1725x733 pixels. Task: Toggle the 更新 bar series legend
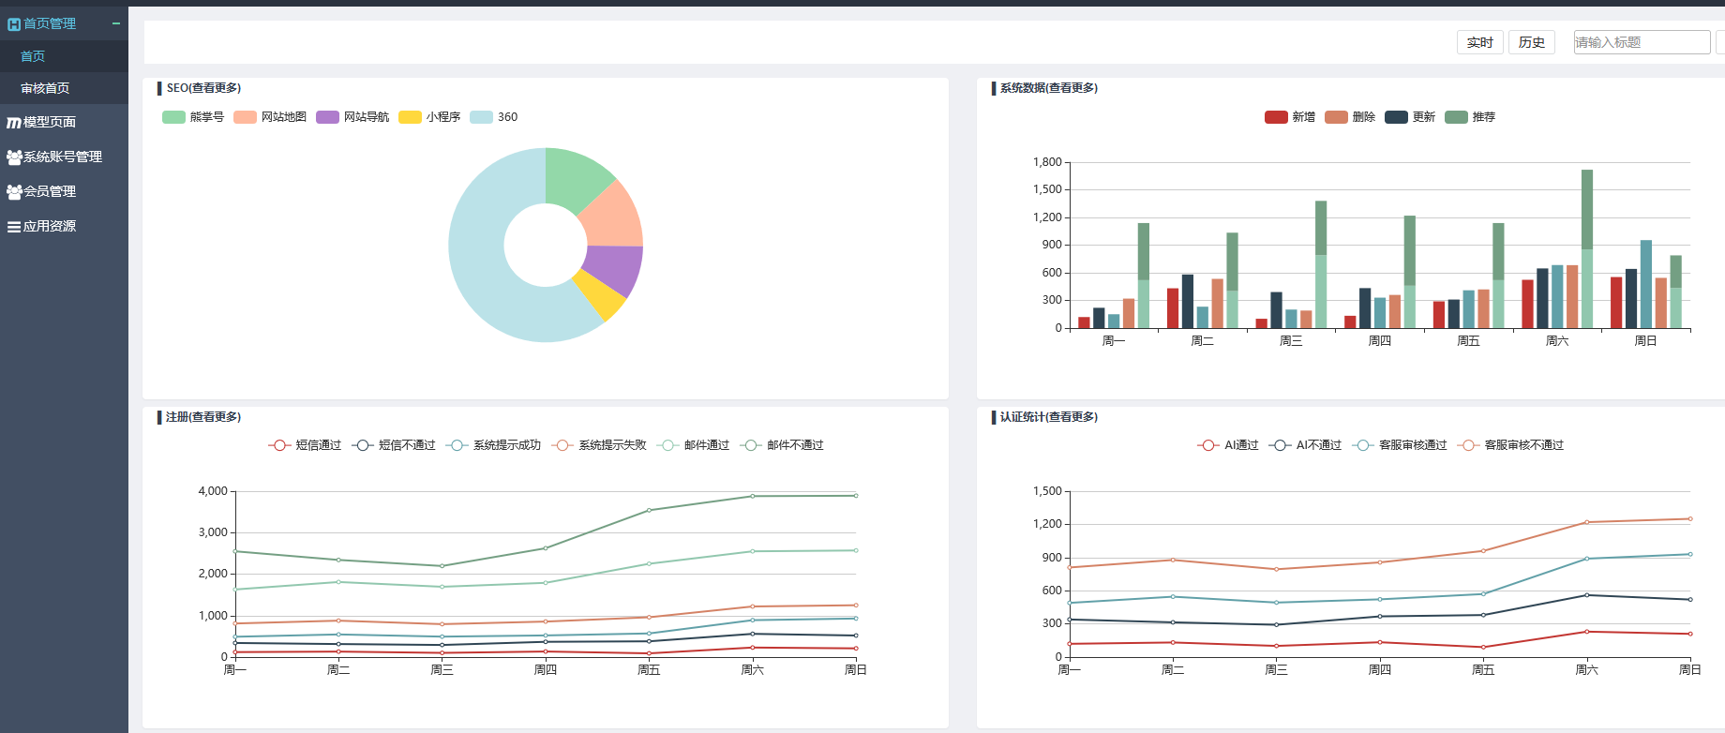[1410, 117]
